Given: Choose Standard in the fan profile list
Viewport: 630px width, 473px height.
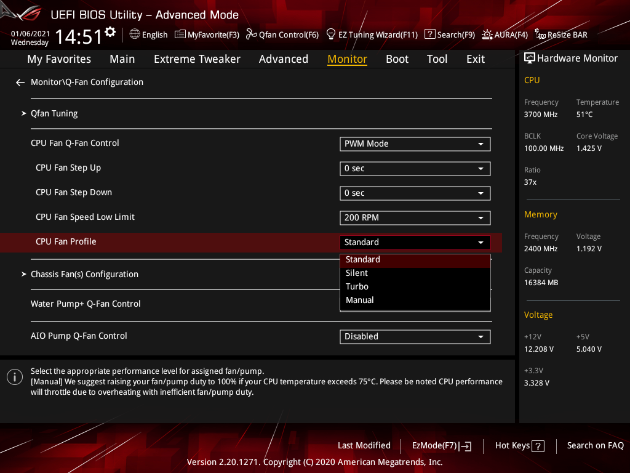Looking at the screenshot, I should click(x=415, y=260).
